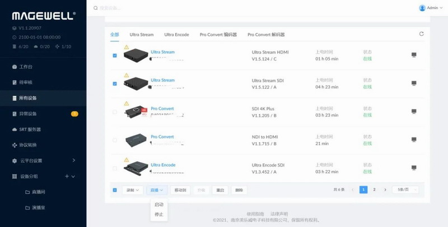
Task: Open the Admin user dropdown
Action: point(431,8)
